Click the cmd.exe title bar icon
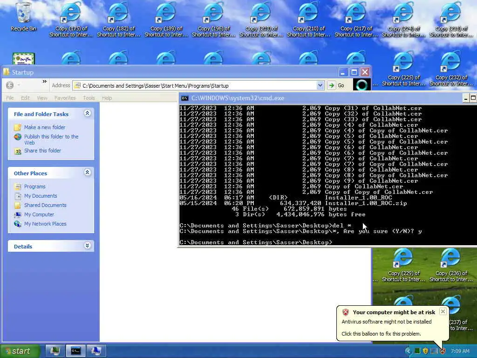The image size is (477, 358). click(184, 98)
